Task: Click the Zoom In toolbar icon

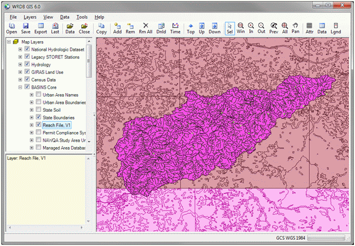Action: pos(251,28)
